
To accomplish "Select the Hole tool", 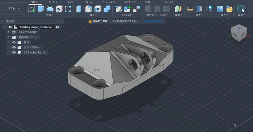I will [x=59, y=9].
